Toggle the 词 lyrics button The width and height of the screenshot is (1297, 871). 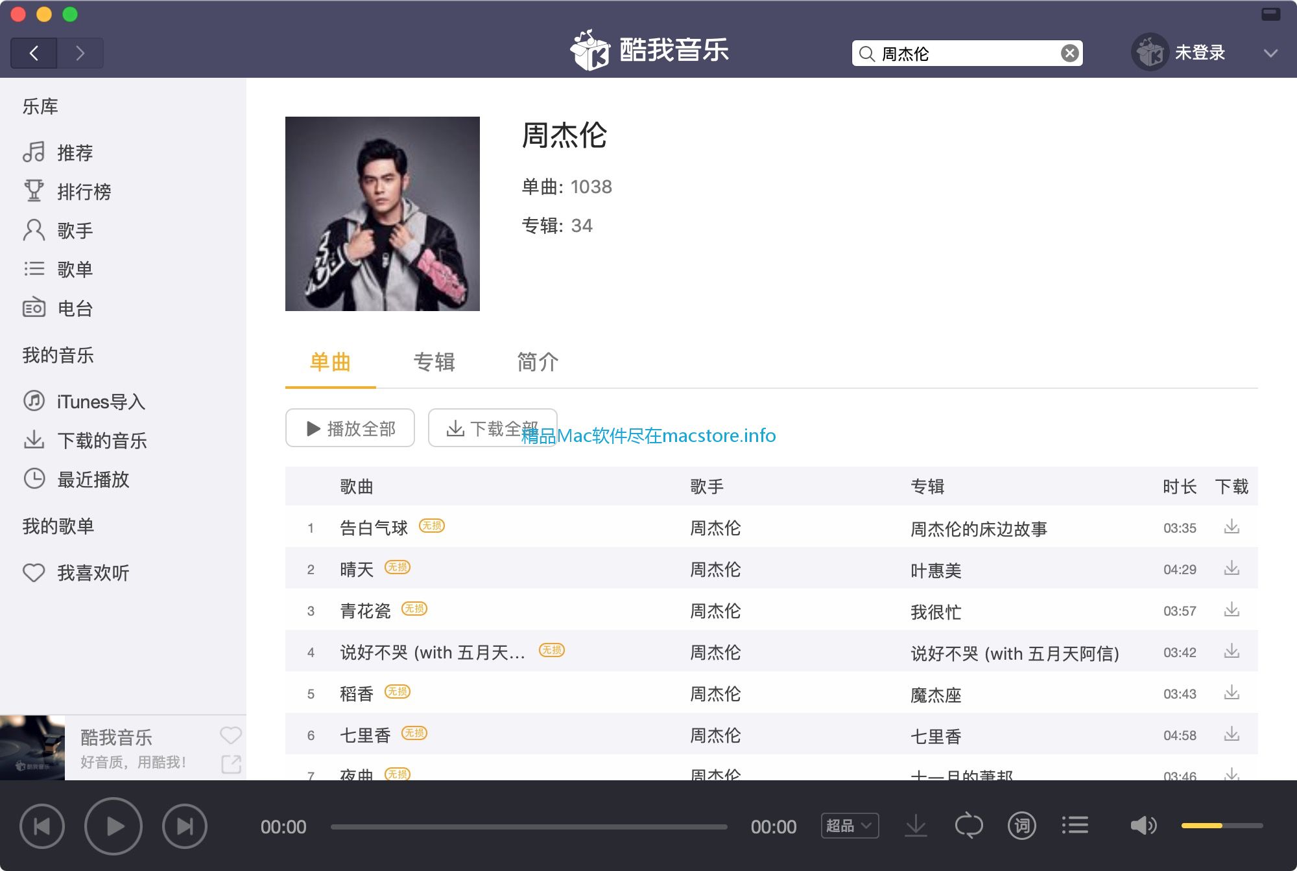[1022, 826]
